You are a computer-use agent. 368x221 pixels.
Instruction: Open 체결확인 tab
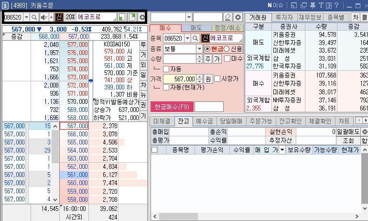coord(320,121)
